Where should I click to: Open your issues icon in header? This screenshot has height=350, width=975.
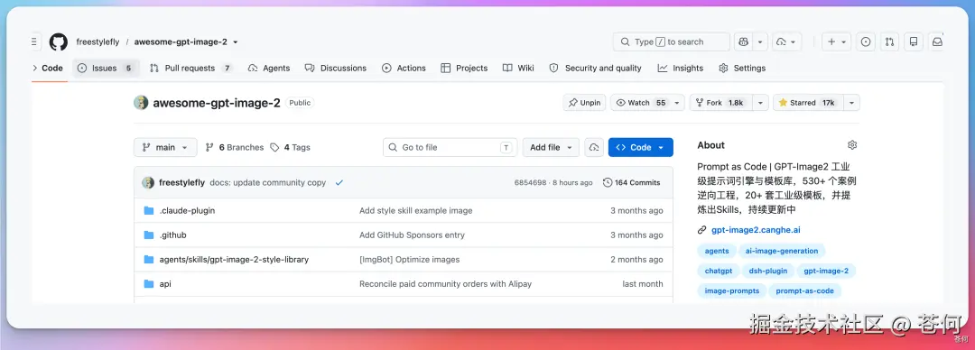point(866,41)
